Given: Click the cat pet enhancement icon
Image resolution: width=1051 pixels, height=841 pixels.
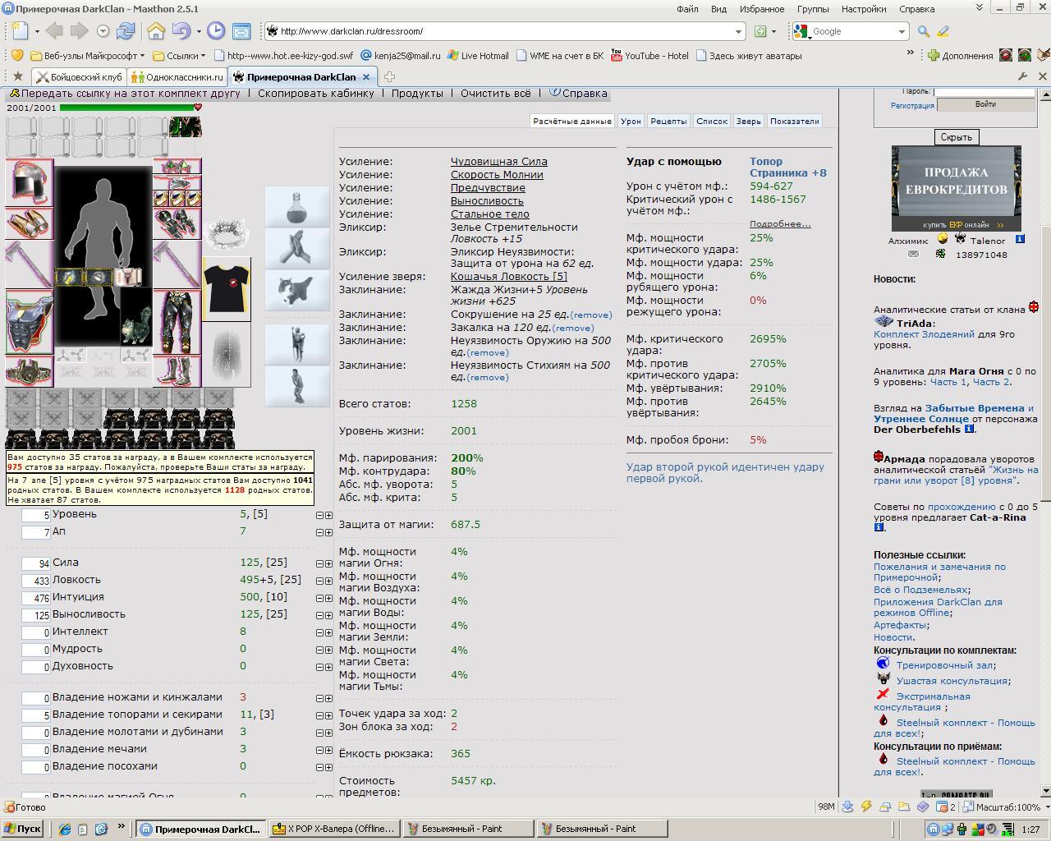Looking at the screenshot, I should click(297, 290).
